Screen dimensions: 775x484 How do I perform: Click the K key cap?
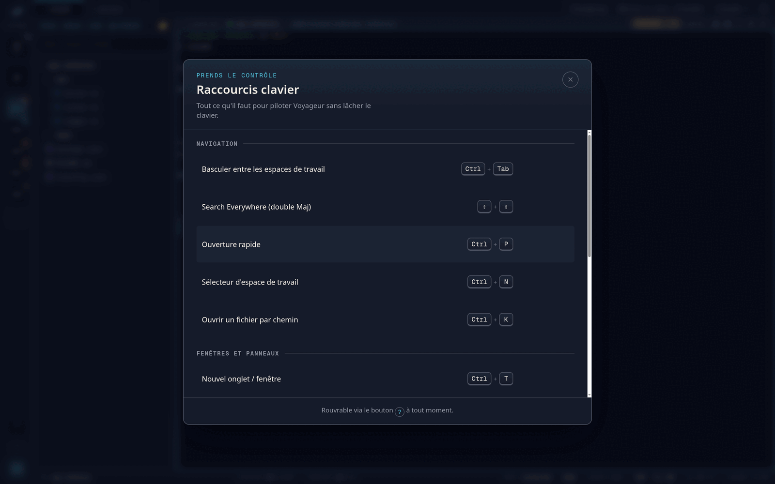[x=506, y=319]
